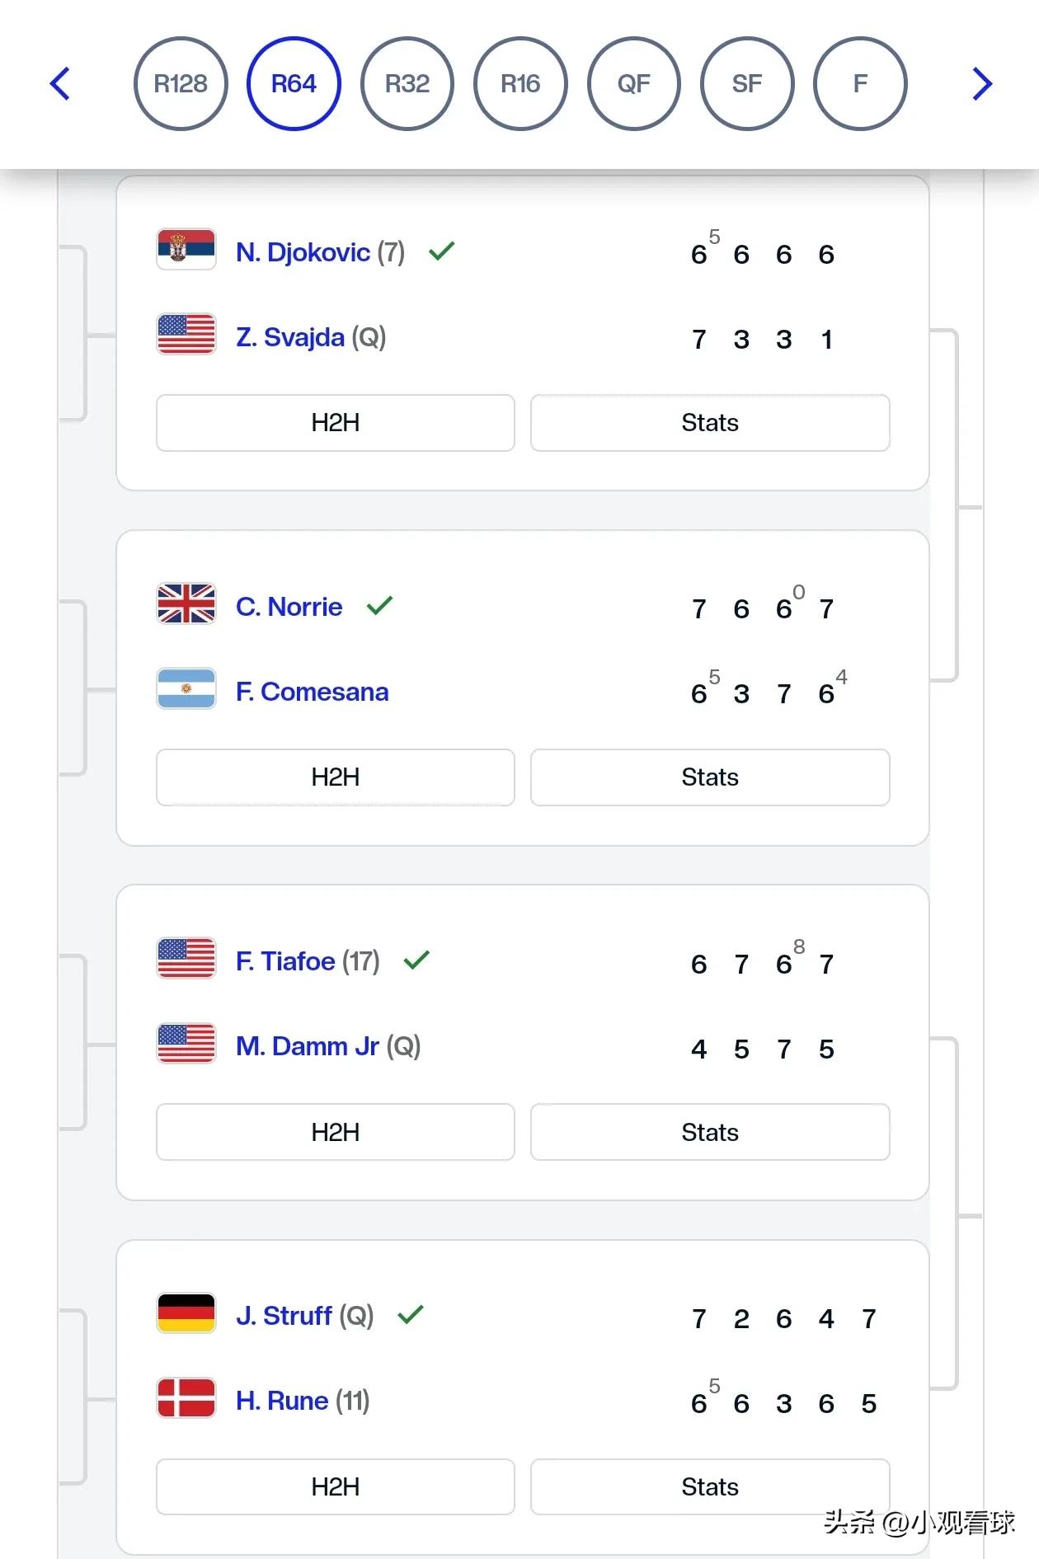Open F. Tiafoe player link
This screenshot has width=1039, height=1559.
(x=285, y=961)
